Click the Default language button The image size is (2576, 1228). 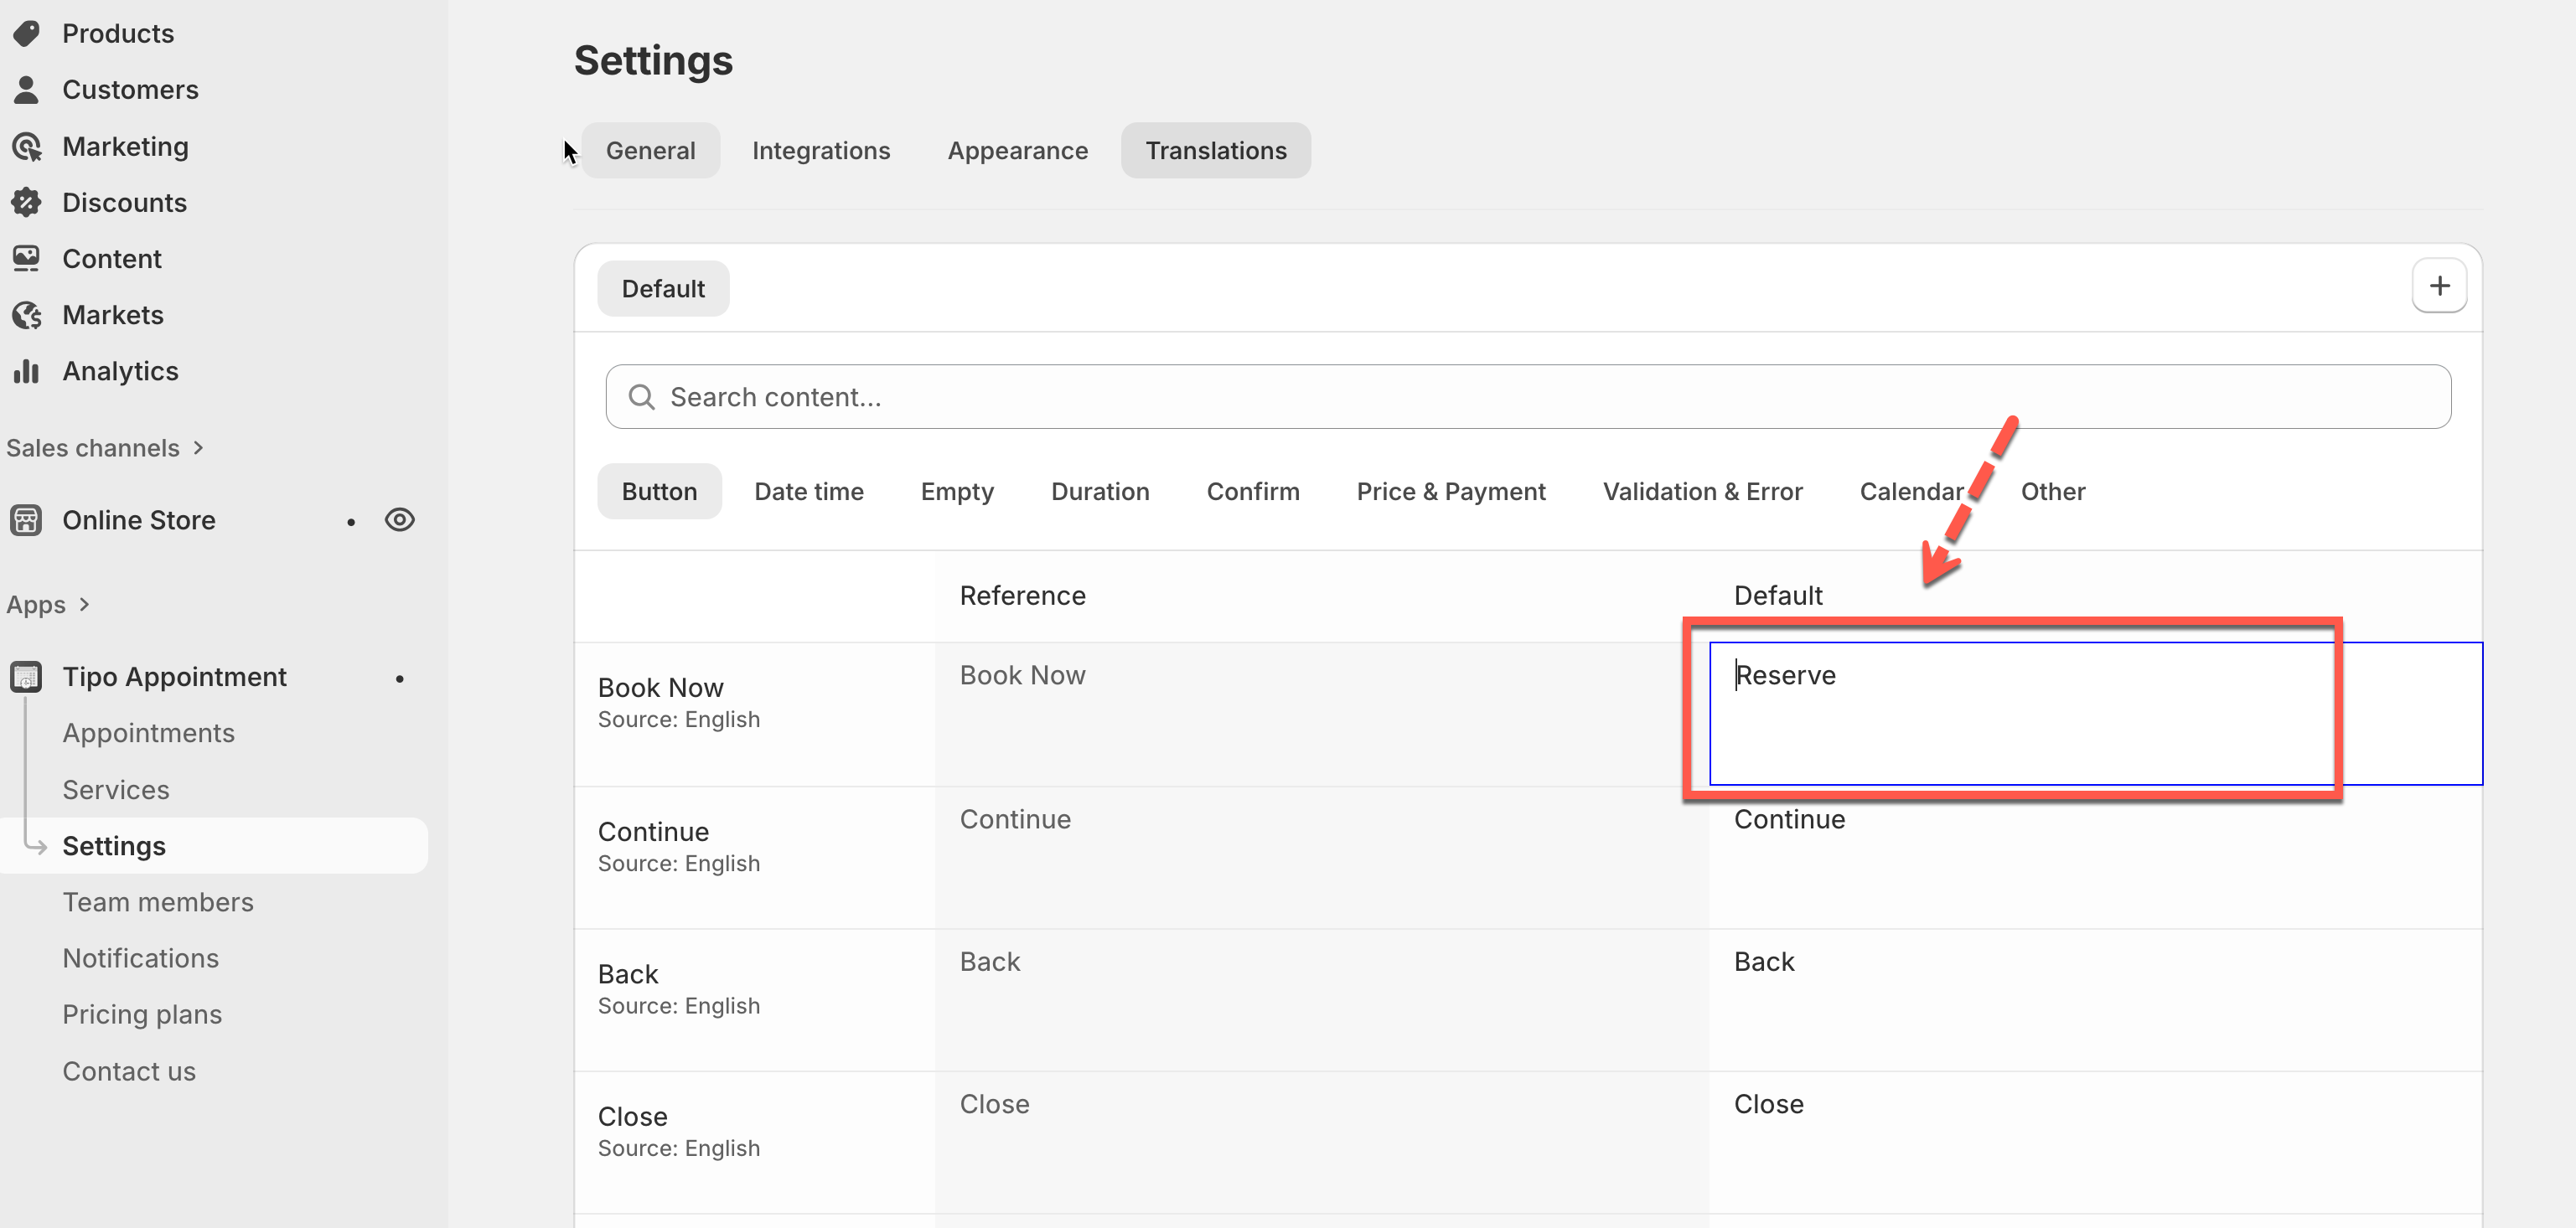click(x=663, y=289)
